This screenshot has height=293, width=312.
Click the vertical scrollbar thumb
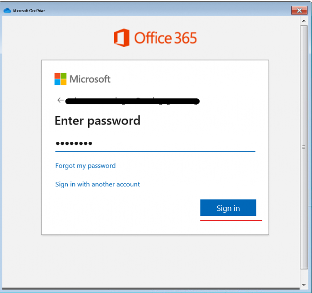[x=304, y=147]
